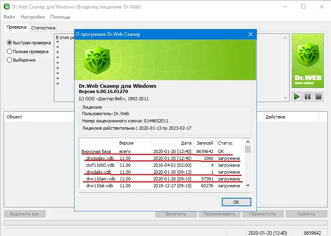Viewport: 331px width, 236px height.
Task: Maximize the Dr.Web Сканер main window
Action: [x=303, y=6]
